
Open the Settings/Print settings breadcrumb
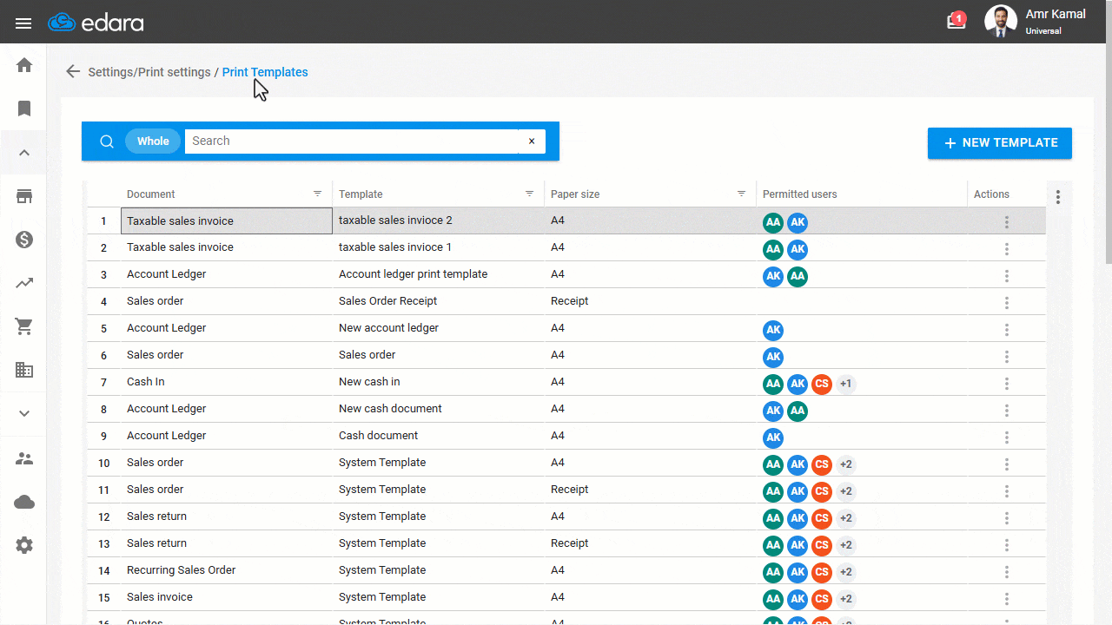149,72
